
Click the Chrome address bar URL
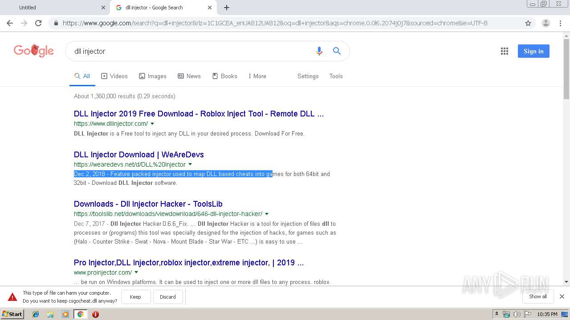[275, 23]
